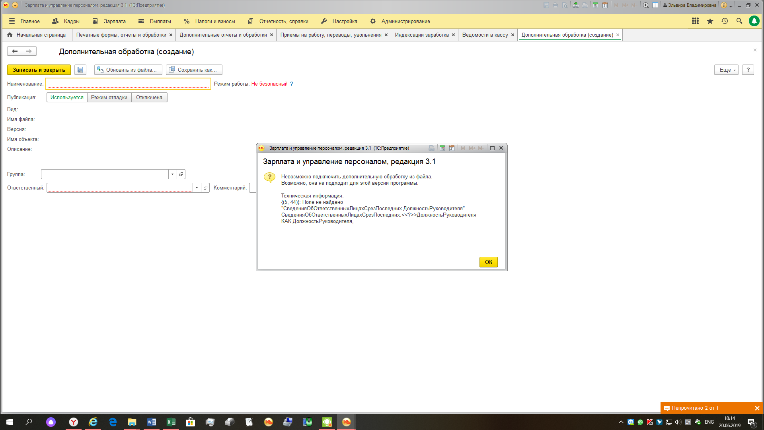Select Отключена publication option
Viewport: 764px width, 430px height.
pos(149,97)
